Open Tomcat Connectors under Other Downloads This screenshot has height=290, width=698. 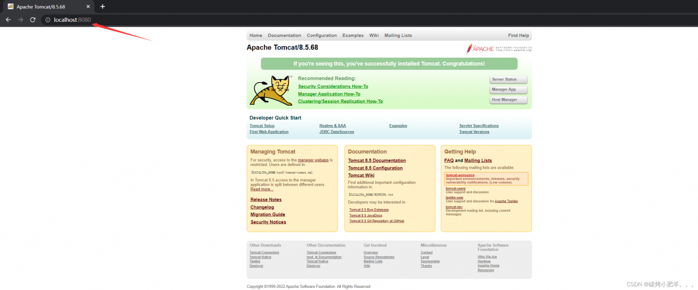point(264,252)
